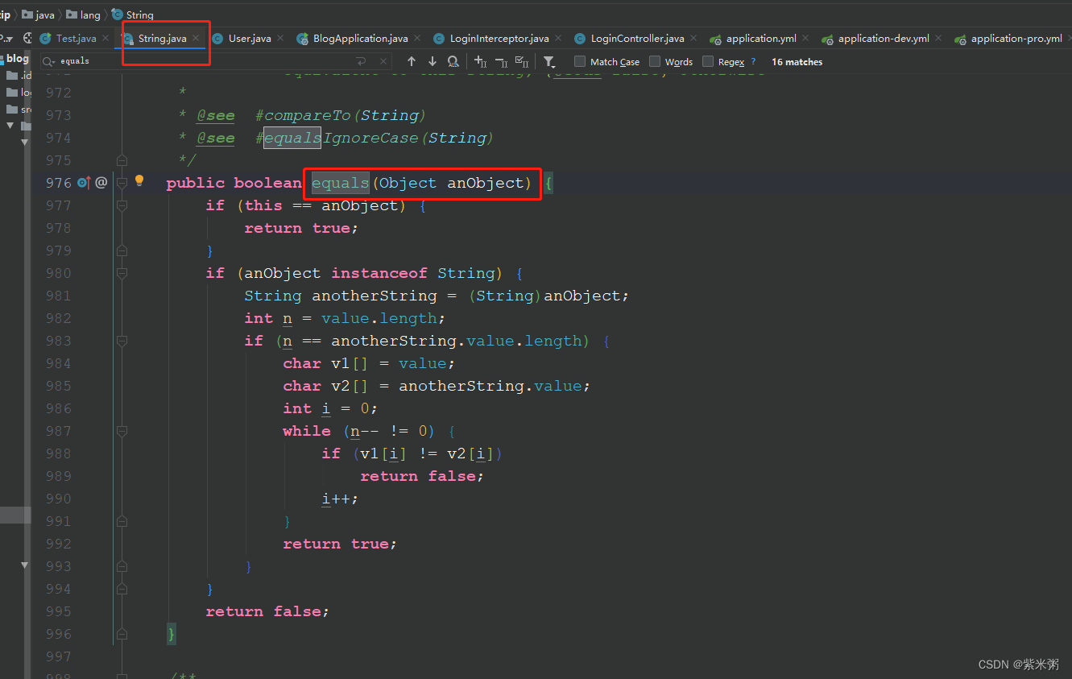This screenshot has height=679, width=1072.
Task: Close the application.yml tab
Action: coord(805,38)
